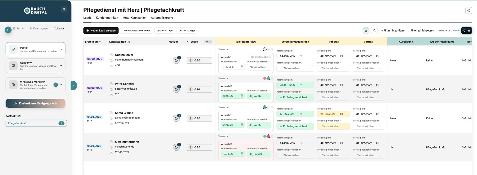The image size is (477, 175).
Task: Open Nadine Maier's Vertrag abgeschlossen dropdown
Action: click(x=368, y=68)
